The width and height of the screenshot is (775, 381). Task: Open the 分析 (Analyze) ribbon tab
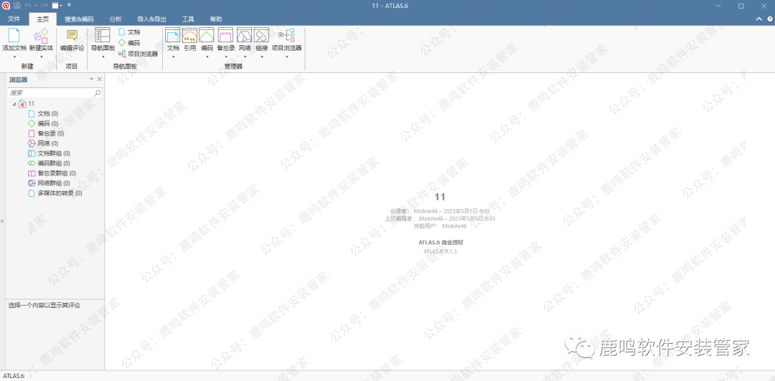[x=116, y=19]
